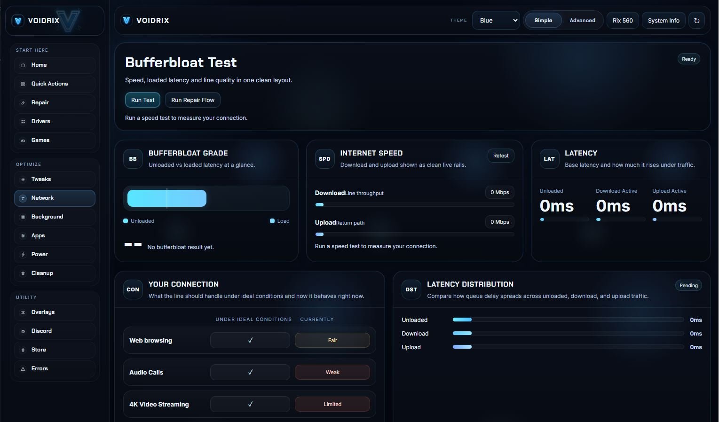This screenshot has height=422, width=719.
Task: Open Quick Actions page label
Action: (x=49, y=84)
